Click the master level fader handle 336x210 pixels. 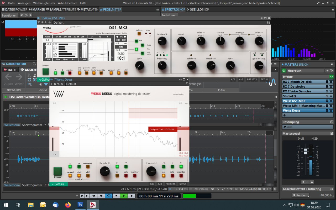pos(305,151)
